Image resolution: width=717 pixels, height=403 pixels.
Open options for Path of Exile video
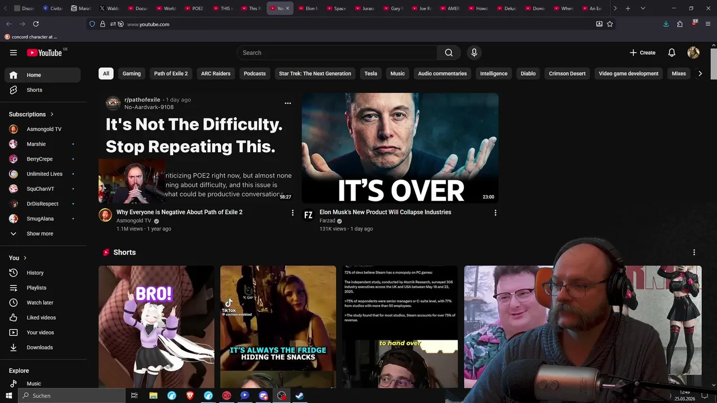point(292,213)
